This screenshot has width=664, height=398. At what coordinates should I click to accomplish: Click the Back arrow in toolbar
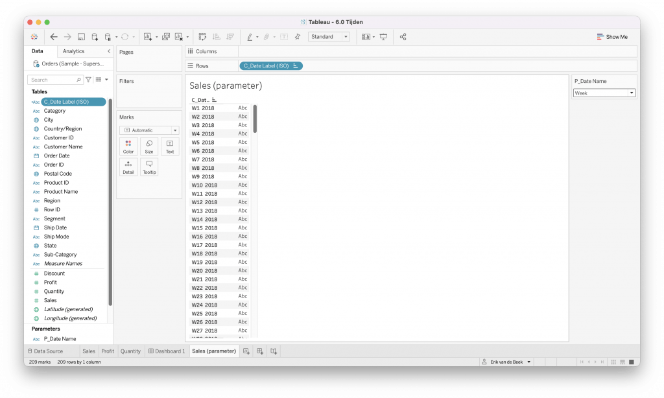pyautogui.click(x=54, y=37)
